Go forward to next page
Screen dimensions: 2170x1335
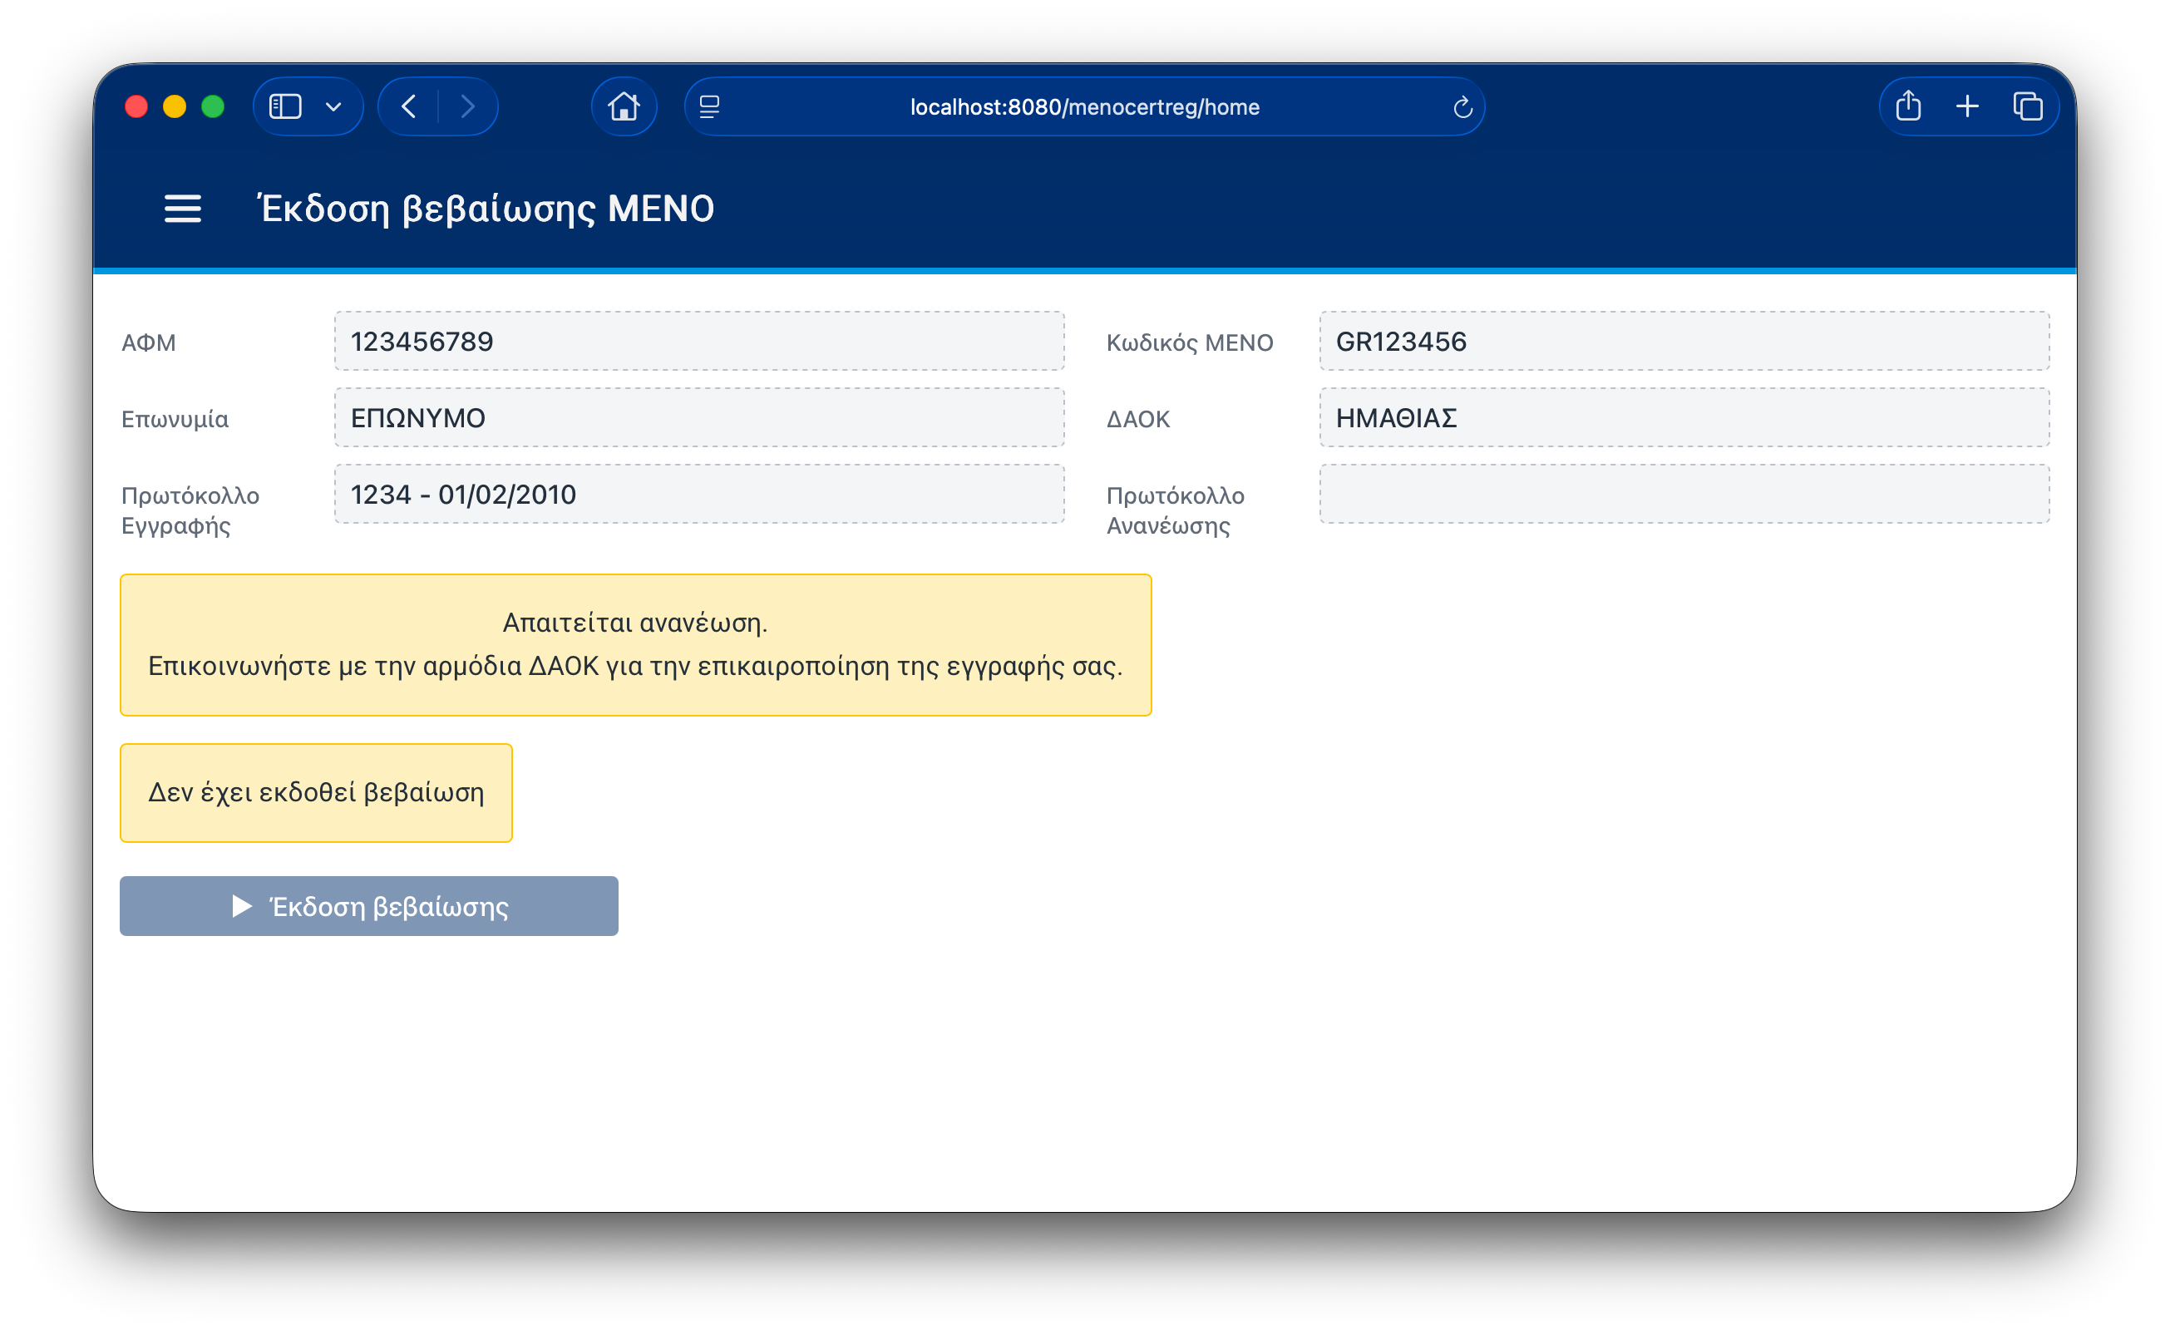click(468, 107)
